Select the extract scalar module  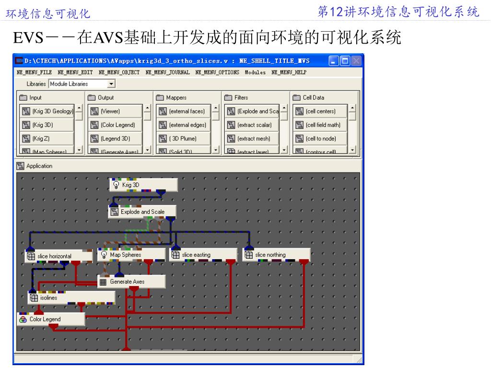click(252, 125)
